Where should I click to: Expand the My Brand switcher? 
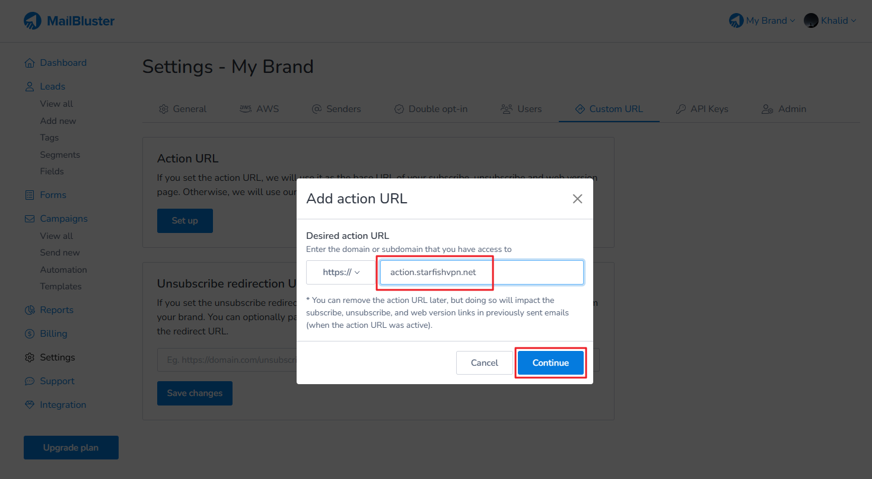tap(762, 21)
